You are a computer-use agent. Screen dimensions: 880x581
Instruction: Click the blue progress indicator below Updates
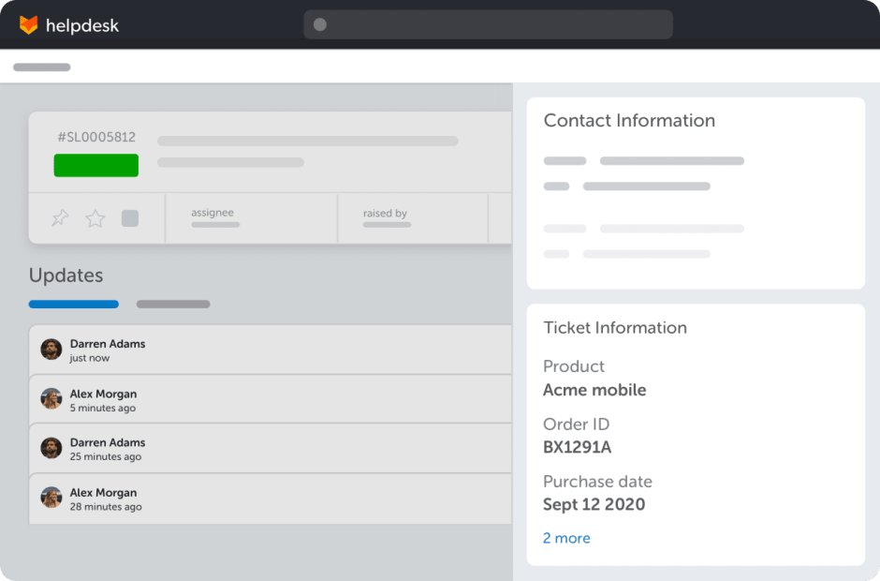click(73, 304)
